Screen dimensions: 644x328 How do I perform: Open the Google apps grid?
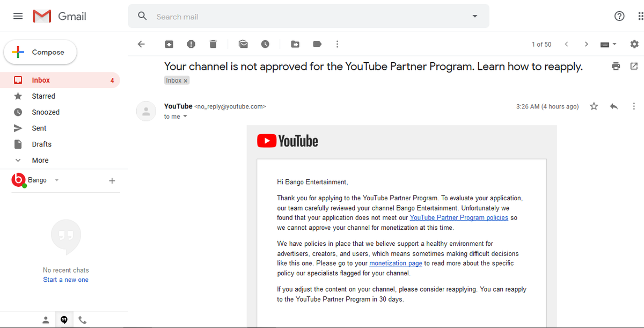click(640, 16)
